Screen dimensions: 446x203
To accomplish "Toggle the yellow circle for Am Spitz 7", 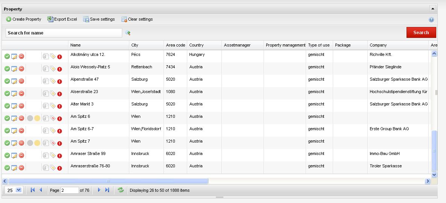I will [x=37, y=143].
